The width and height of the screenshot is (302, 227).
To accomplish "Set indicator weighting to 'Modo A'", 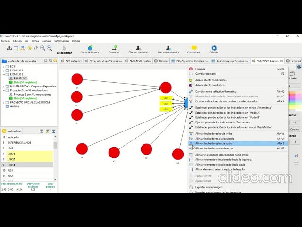I will click(238, 113).
